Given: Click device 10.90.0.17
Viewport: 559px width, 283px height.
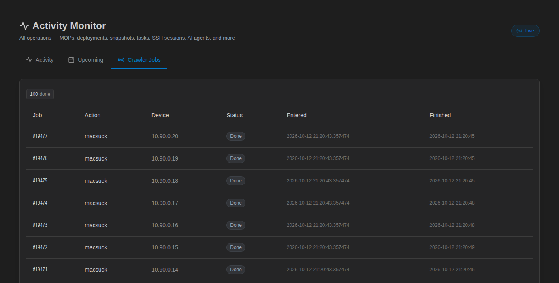Looking at the screenshot, I should pyautogui.click(x=165, y=203).
